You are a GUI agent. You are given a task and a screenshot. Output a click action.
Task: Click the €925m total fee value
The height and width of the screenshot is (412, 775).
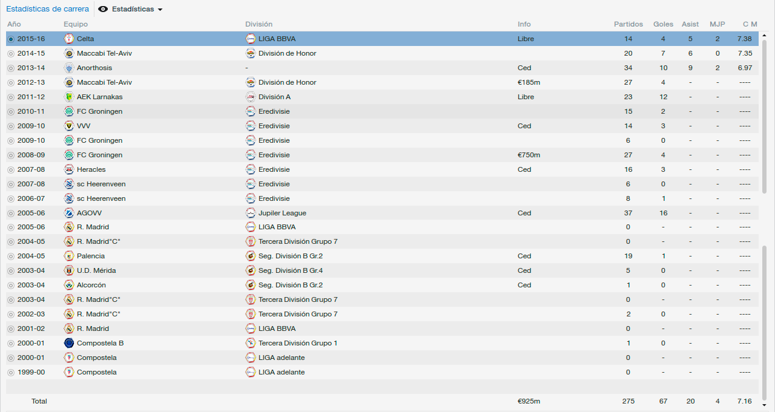(529, 401)
